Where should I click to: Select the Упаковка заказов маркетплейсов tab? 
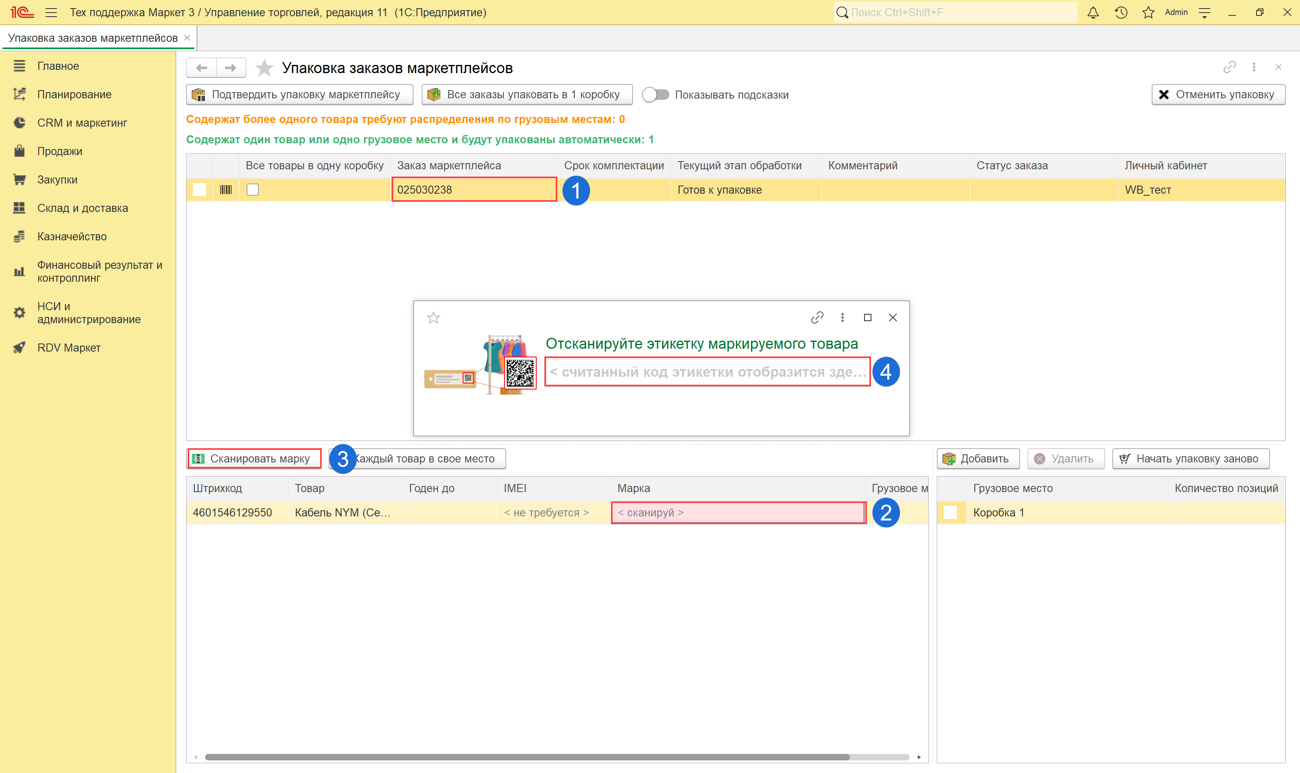pyautogui.click(x=93, y=38)
